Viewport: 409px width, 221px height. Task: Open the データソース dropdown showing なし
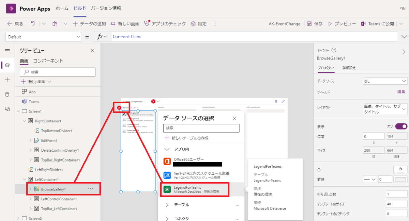tap(384, 81)
